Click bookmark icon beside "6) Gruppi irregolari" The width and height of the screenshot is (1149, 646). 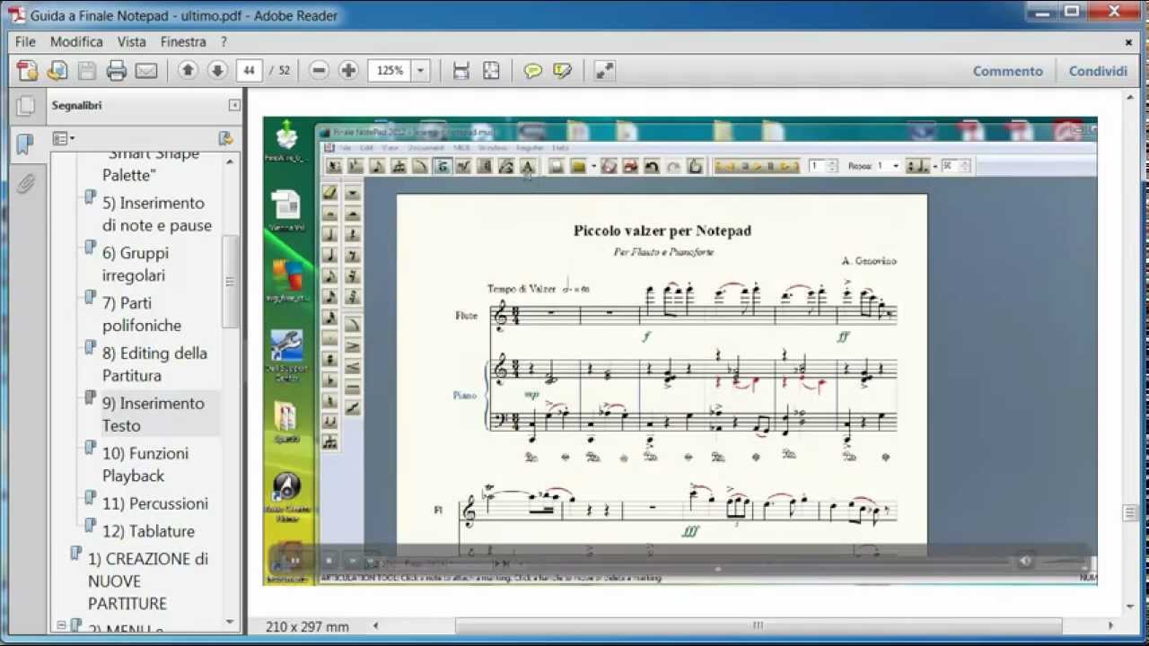pyautogui.click(x=90, y=247)
